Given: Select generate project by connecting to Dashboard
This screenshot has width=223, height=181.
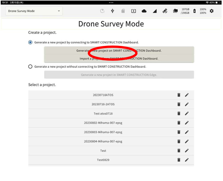Looking at the screenshot, I should [30, 42].
